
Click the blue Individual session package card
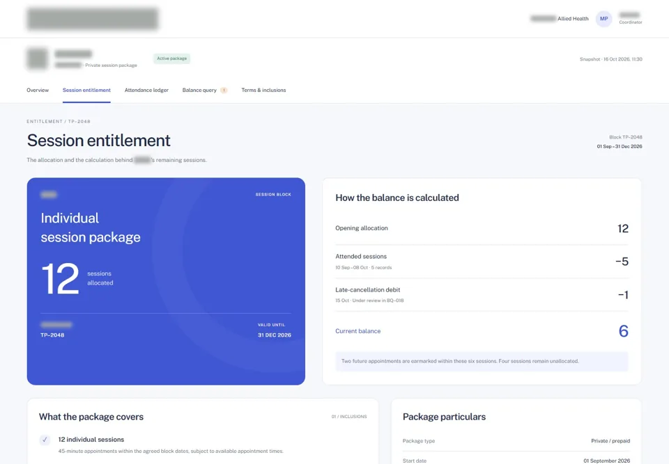(x=166, y=281)
